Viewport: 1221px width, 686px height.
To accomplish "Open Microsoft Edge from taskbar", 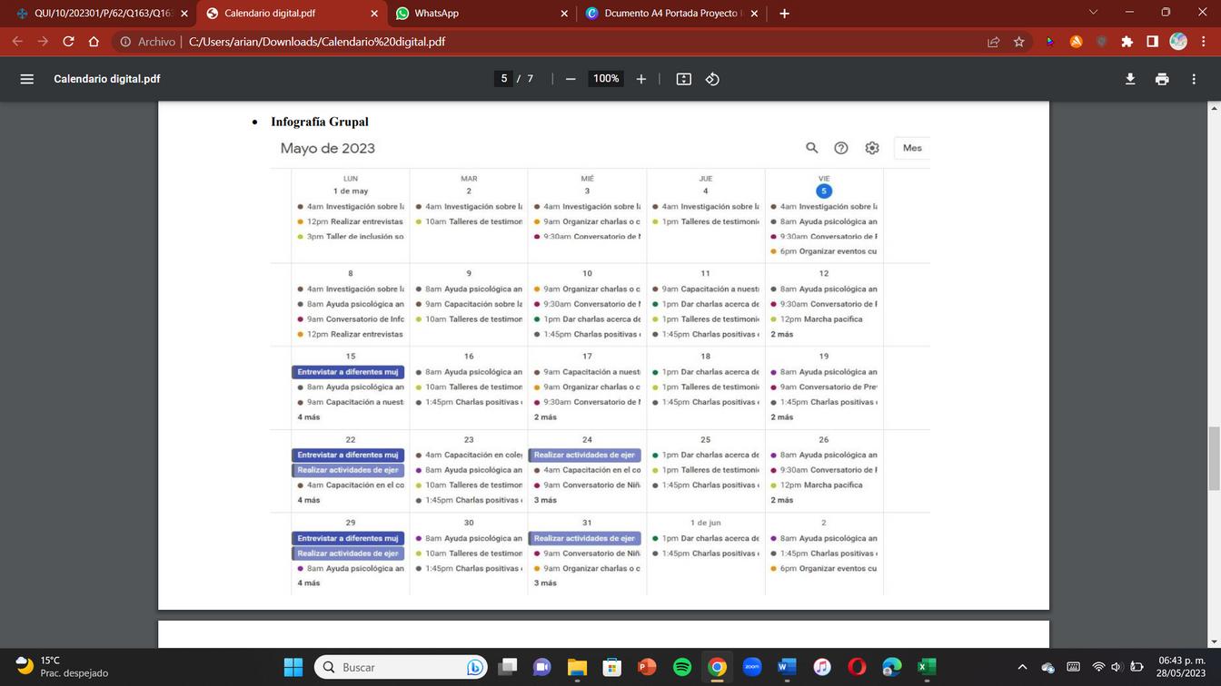I will coord(891,667).
